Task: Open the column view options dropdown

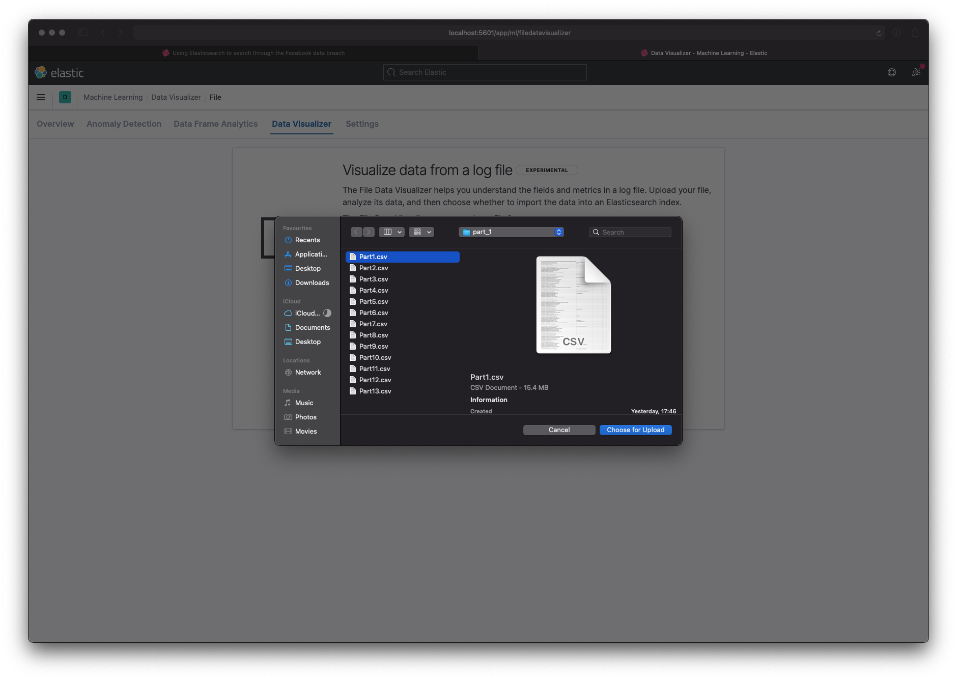Action: (x=391, y=232)
